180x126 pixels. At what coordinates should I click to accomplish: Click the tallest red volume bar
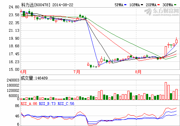pos(166,91)
